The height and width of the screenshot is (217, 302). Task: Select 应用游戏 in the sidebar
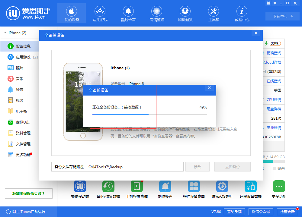[x=20, y=57]
